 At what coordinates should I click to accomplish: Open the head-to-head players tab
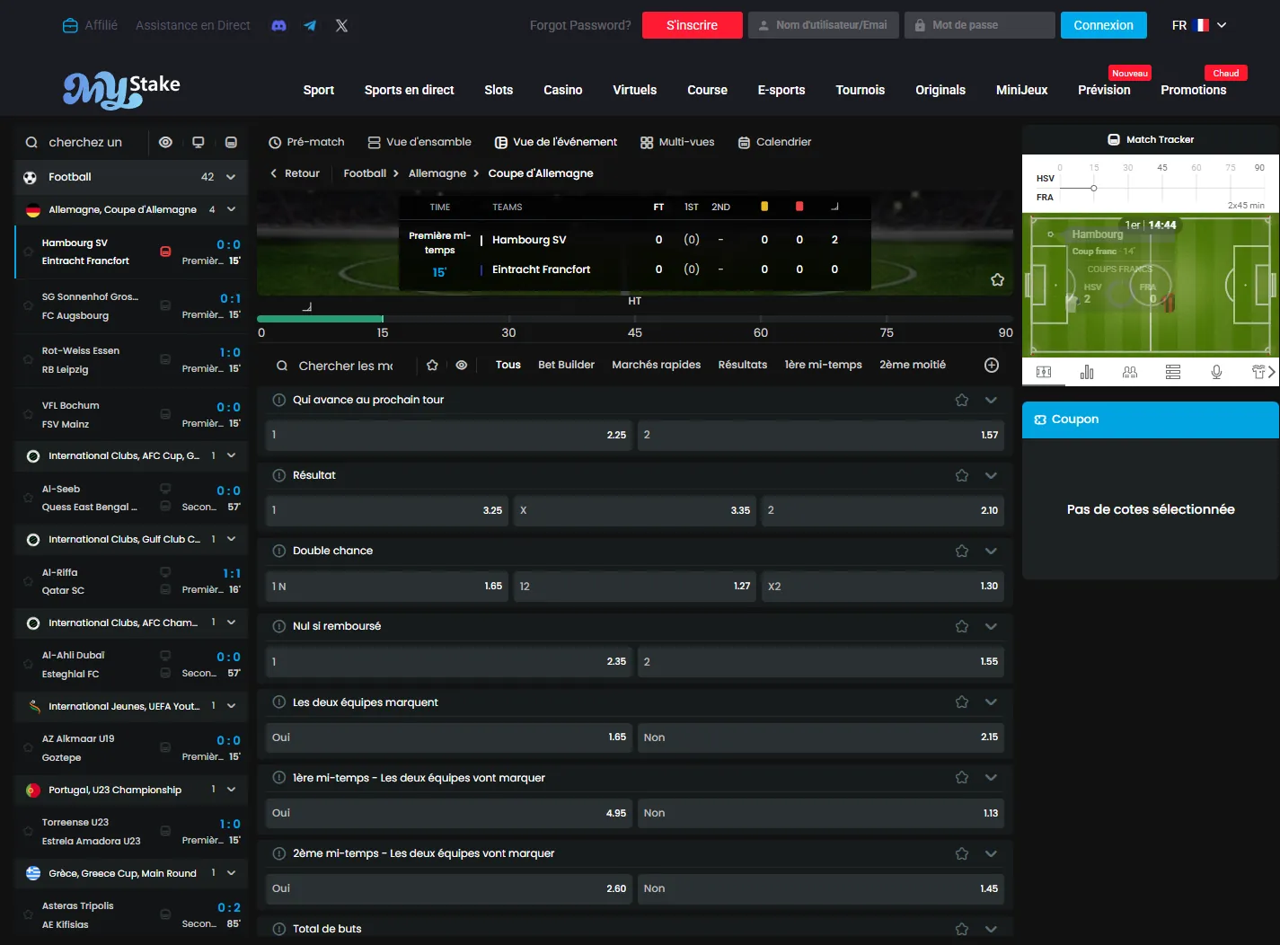[x=1130, y=372]
